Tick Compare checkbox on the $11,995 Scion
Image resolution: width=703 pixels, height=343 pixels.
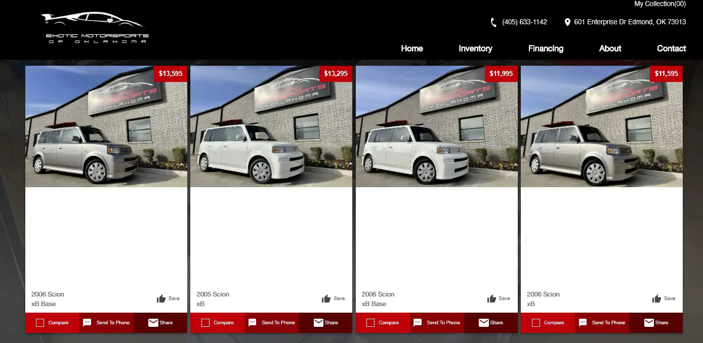click(370, 323)
